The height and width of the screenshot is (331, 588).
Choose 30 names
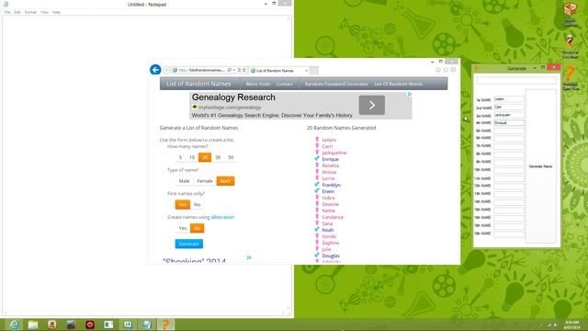coord(218,157)
